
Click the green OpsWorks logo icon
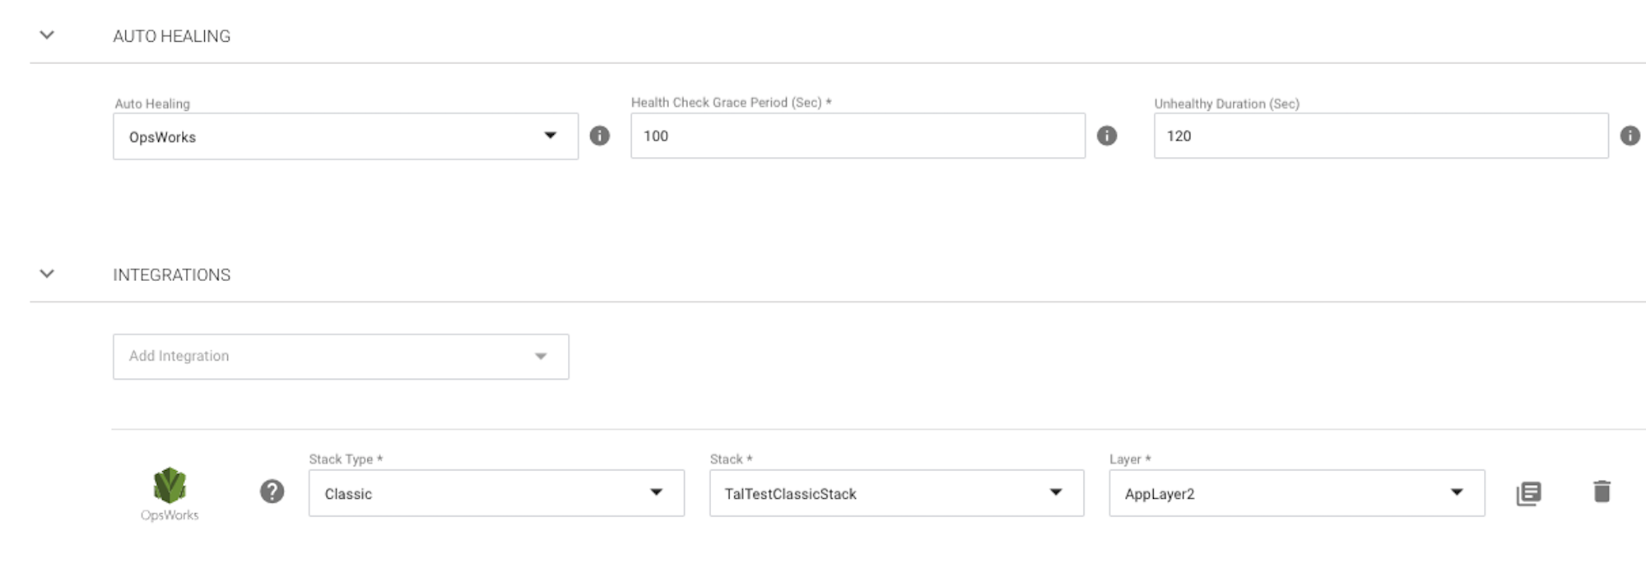click(170, 485)
